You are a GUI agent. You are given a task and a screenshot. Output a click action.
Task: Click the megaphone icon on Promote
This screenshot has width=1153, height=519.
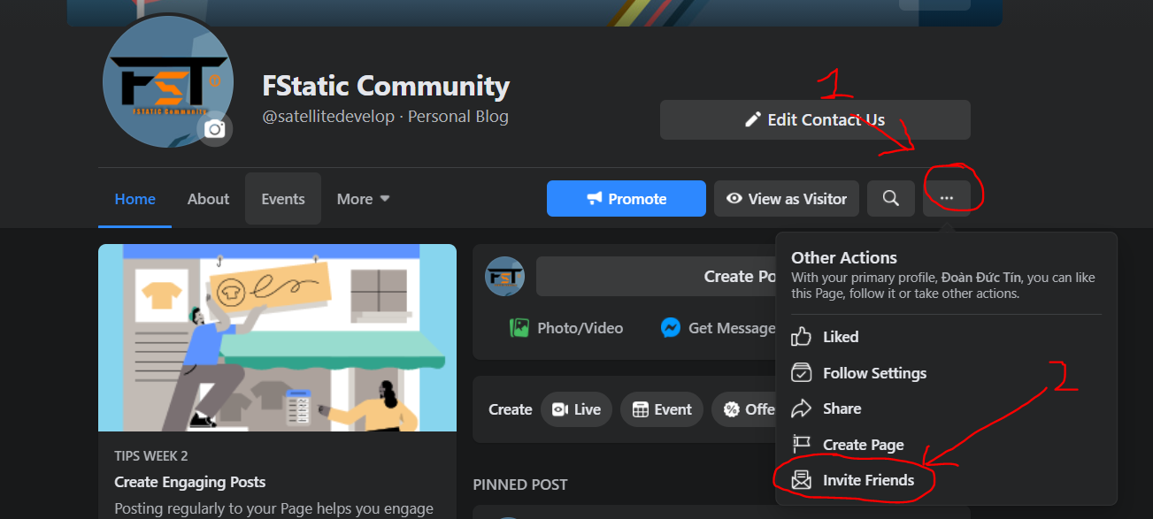[x=595, y=199]
